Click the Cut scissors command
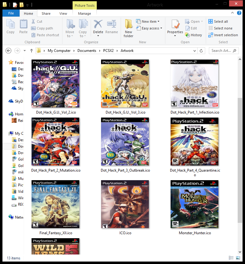 tap(37, 21)
